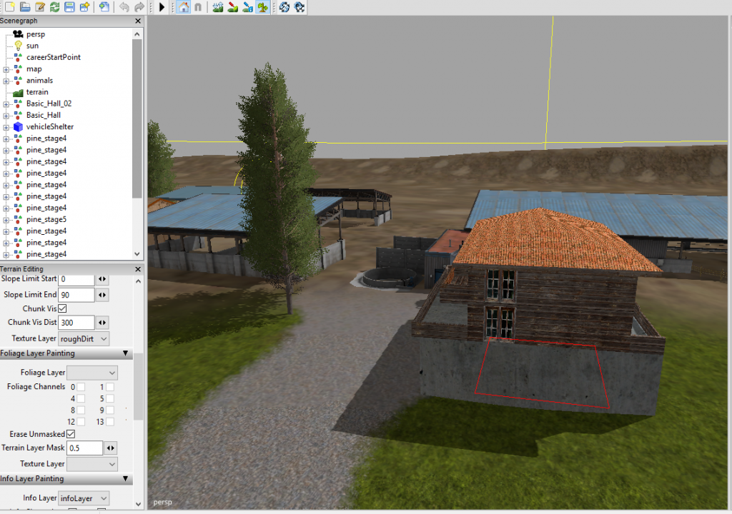Select the foliage paint tool
The width and height of the screenshot is (732, 514).
pos(263,7)
